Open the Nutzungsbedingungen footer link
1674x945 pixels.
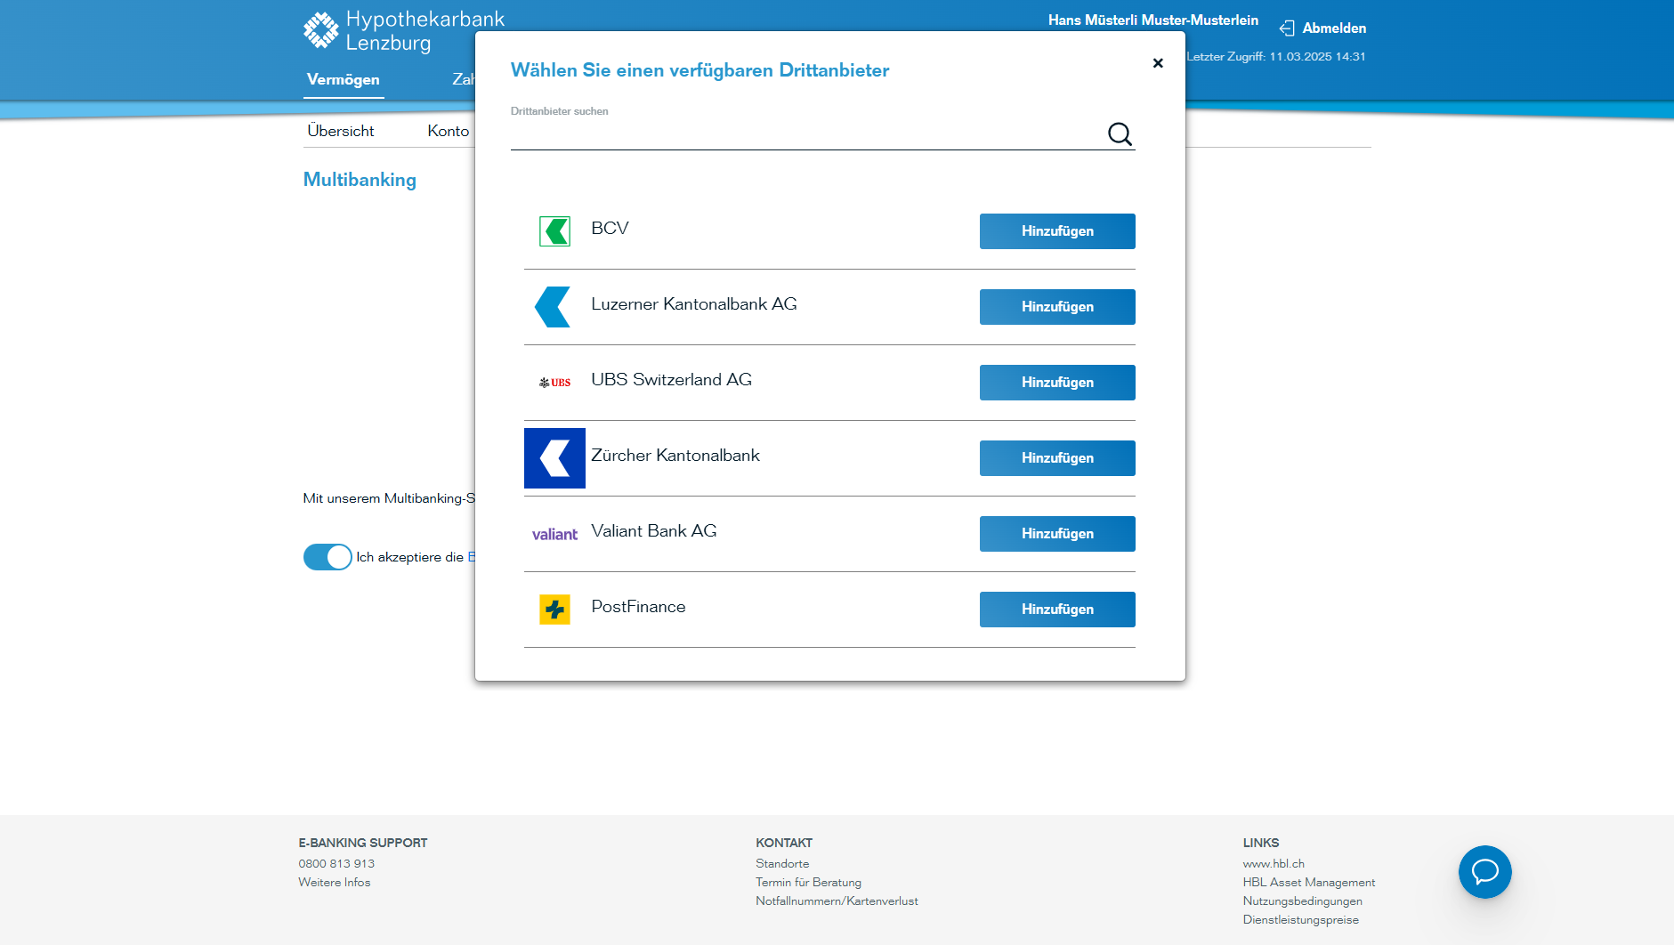[x=1302, y=901]
